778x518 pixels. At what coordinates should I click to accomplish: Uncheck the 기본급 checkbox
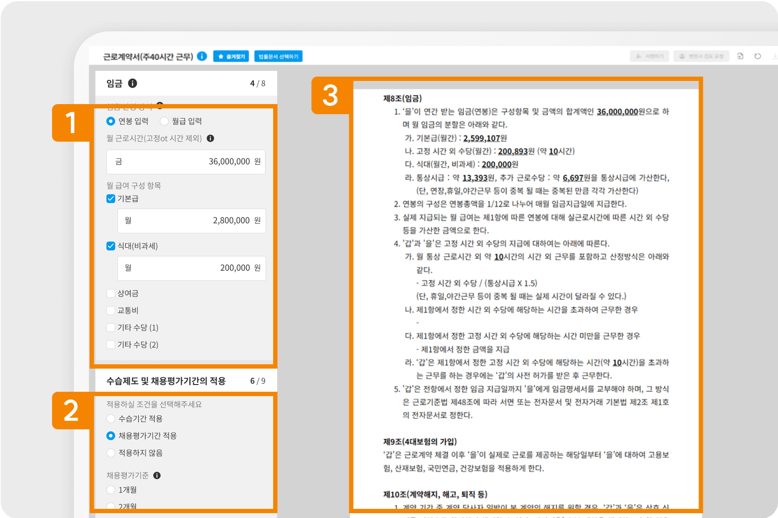(111, 199)
